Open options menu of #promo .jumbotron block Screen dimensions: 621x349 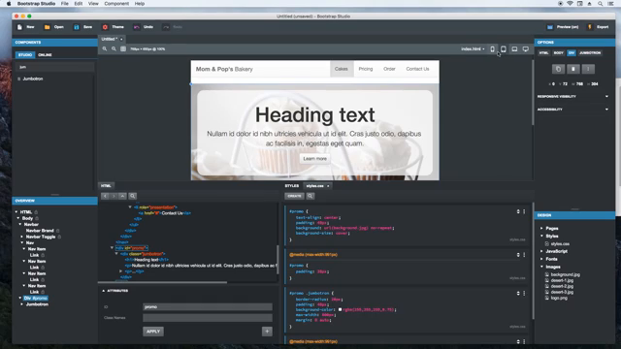[524, 293]
